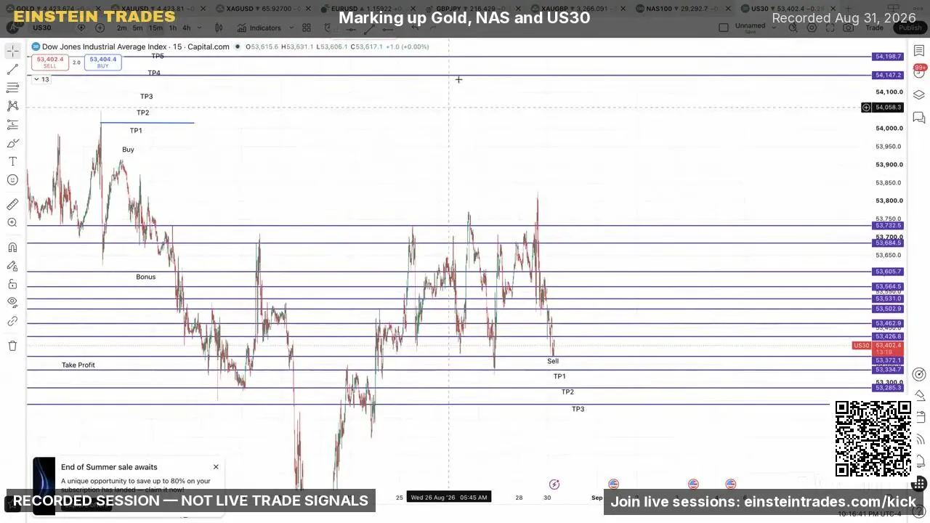The height and width of the screenshot is (523, 930).
Task: Click the 54,198.7 price line label
Action: click(888, 57)
